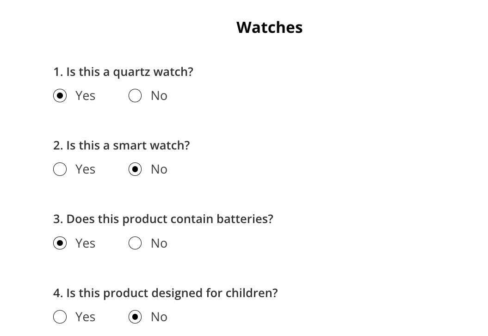Image resolution: width=488 pixels, height=336 pixels.
Task: Click the 'No' label text under quartz question
Action: tap(159, 96)
